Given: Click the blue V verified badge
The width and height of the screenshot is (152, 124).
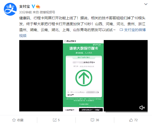Looking at the screenshot, I should pos(33,6).
